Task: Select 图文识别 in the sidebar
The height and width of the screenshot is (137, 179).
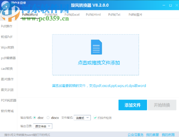Action: [x=7, y=90]
